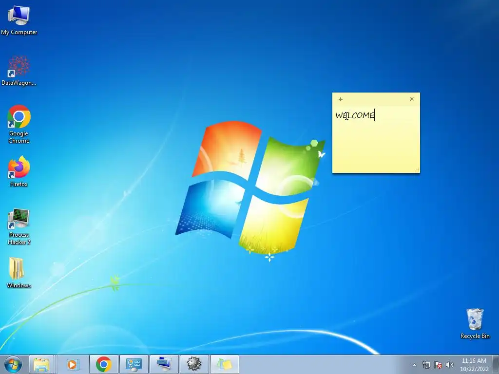This screenshot has width=499, height=374.
Task: Open Control Panel taskbar button
Action: point(134,364)
